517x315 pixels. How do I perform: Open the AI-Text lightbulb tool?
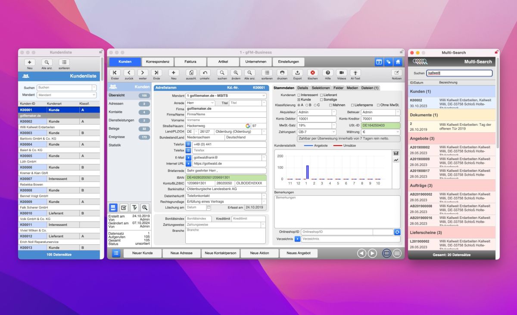click(355, 73)
